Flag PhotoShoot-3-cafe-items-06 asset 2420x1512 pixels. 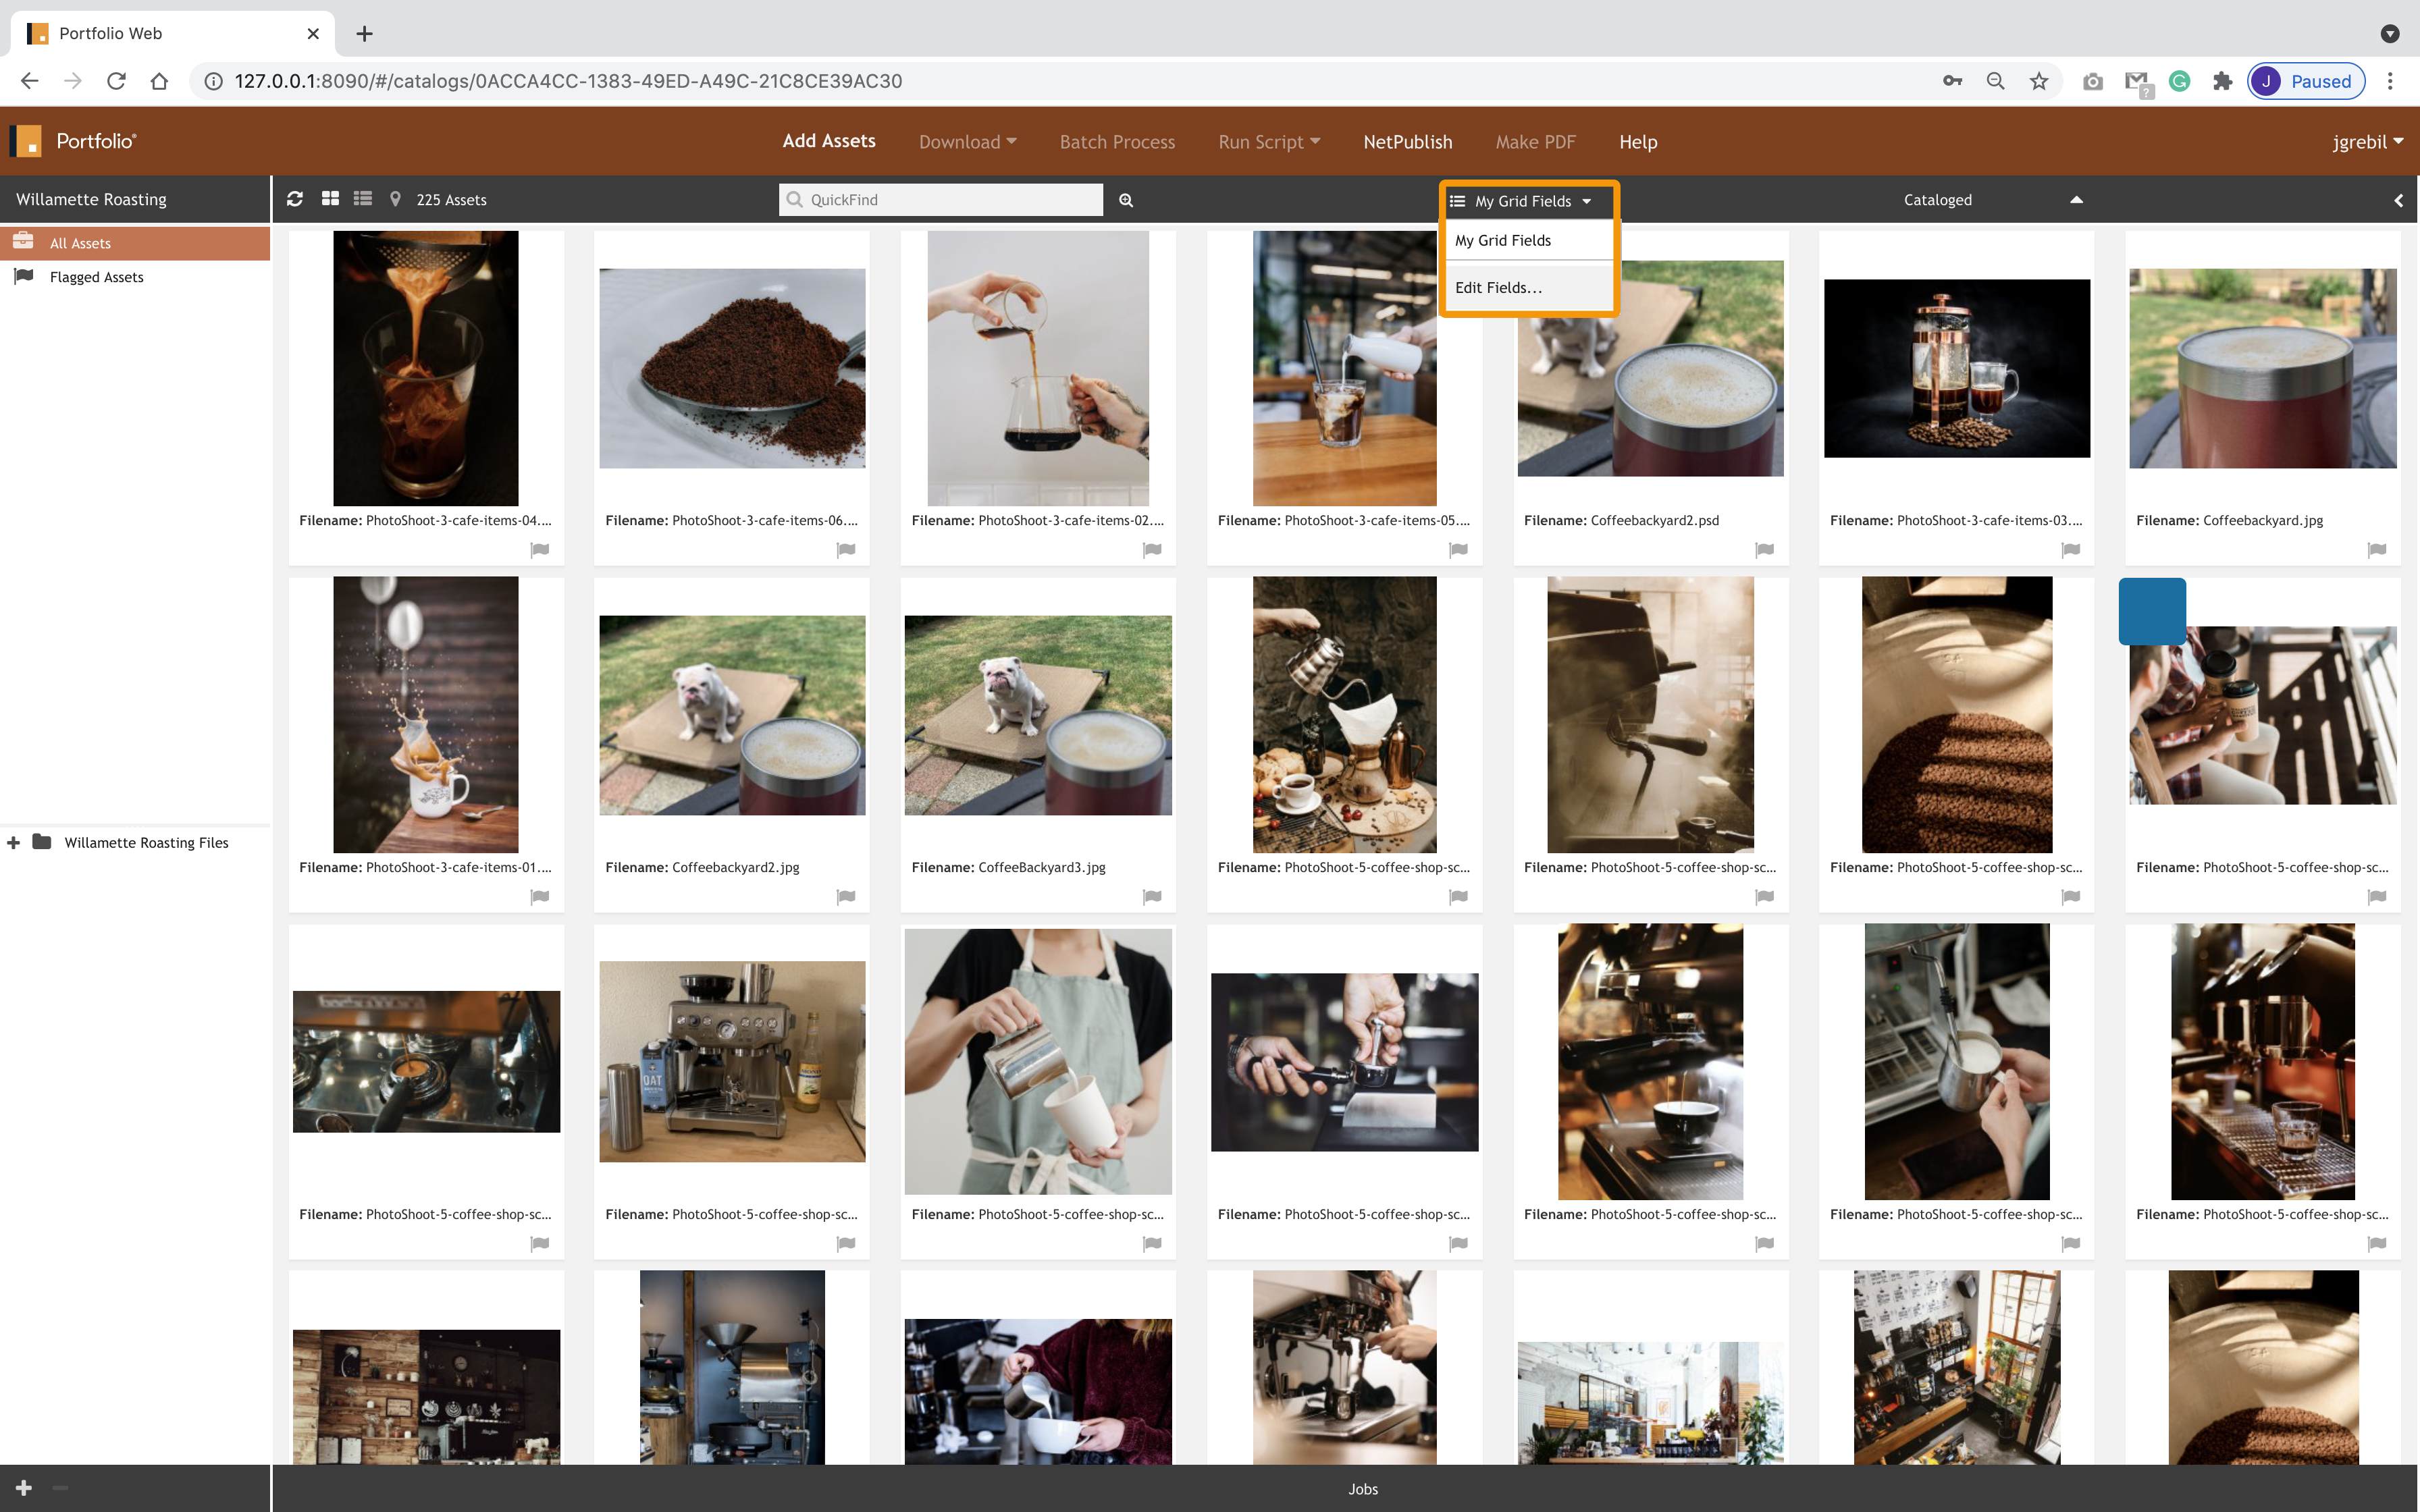846,549
